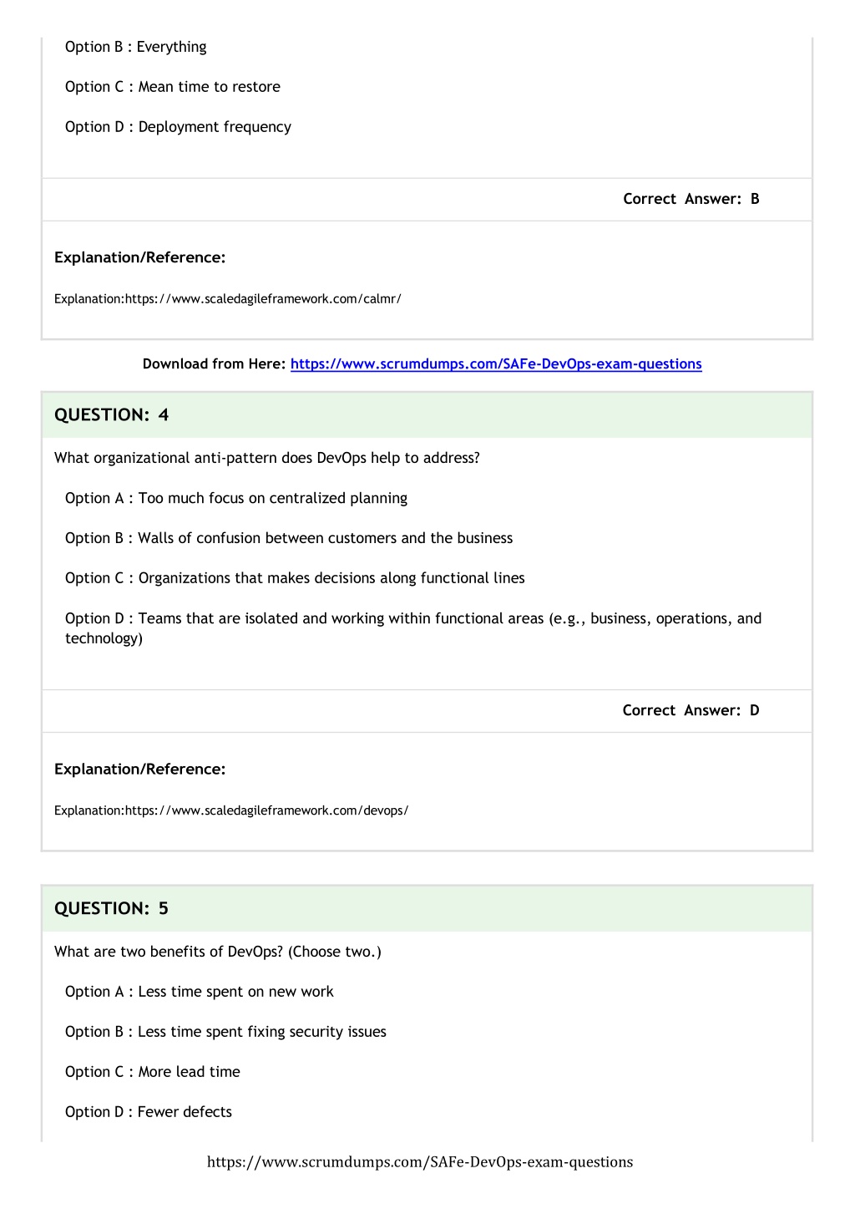Open the scrumdumps SAFe-DevOps download link

496,363
